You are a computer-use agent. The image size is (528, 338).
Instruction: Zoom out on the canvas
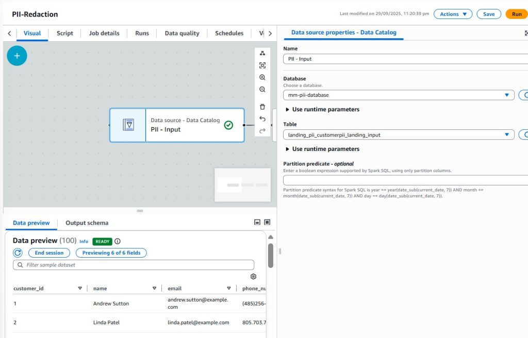[262, 90]
